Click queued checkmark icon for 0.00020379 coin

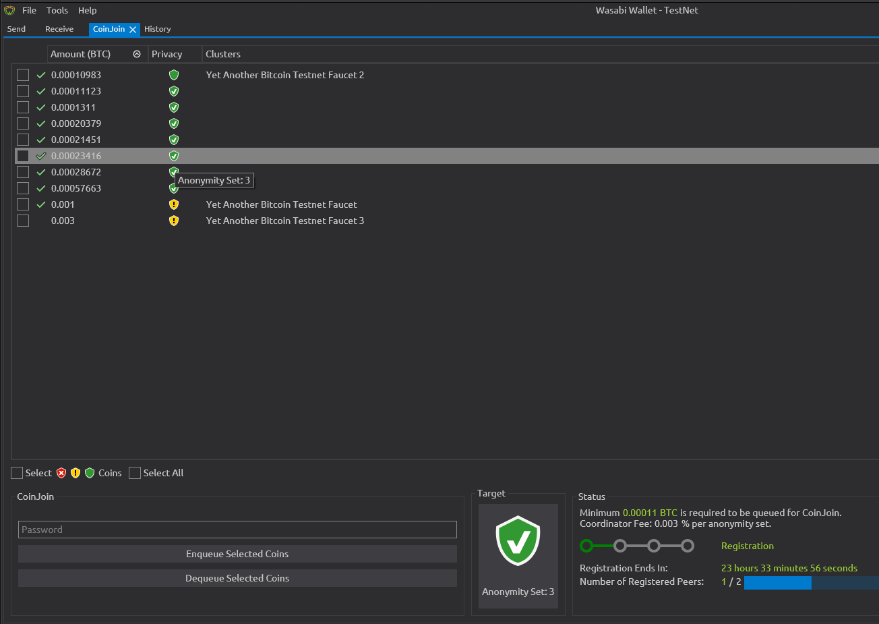(41, 123)
